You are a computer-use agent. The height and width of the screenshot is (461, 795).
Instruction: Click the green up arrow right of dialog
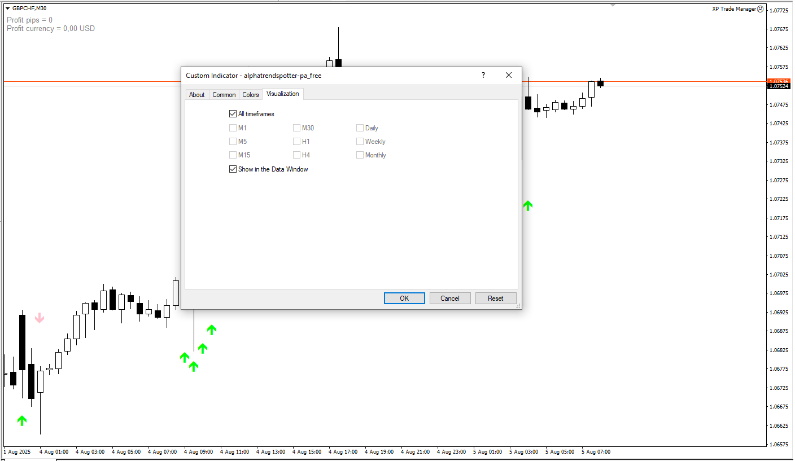(x=528, y=206)
